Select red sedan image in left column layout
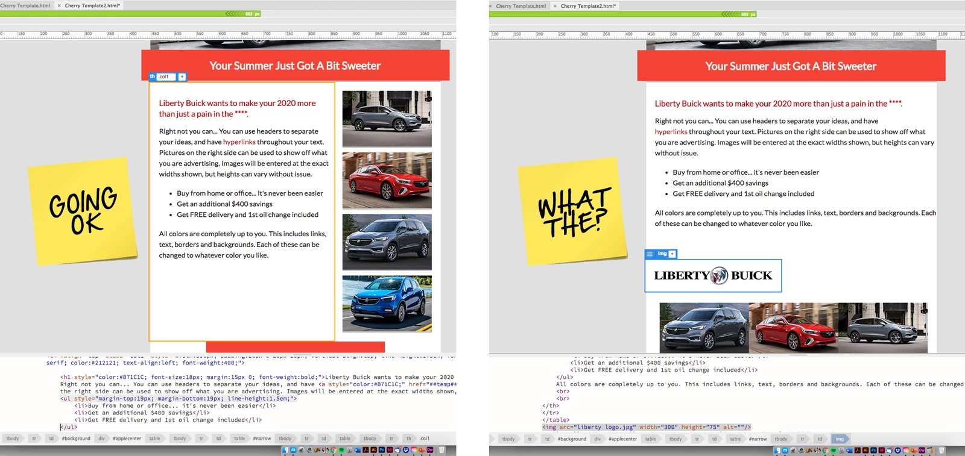 (387, 180)
